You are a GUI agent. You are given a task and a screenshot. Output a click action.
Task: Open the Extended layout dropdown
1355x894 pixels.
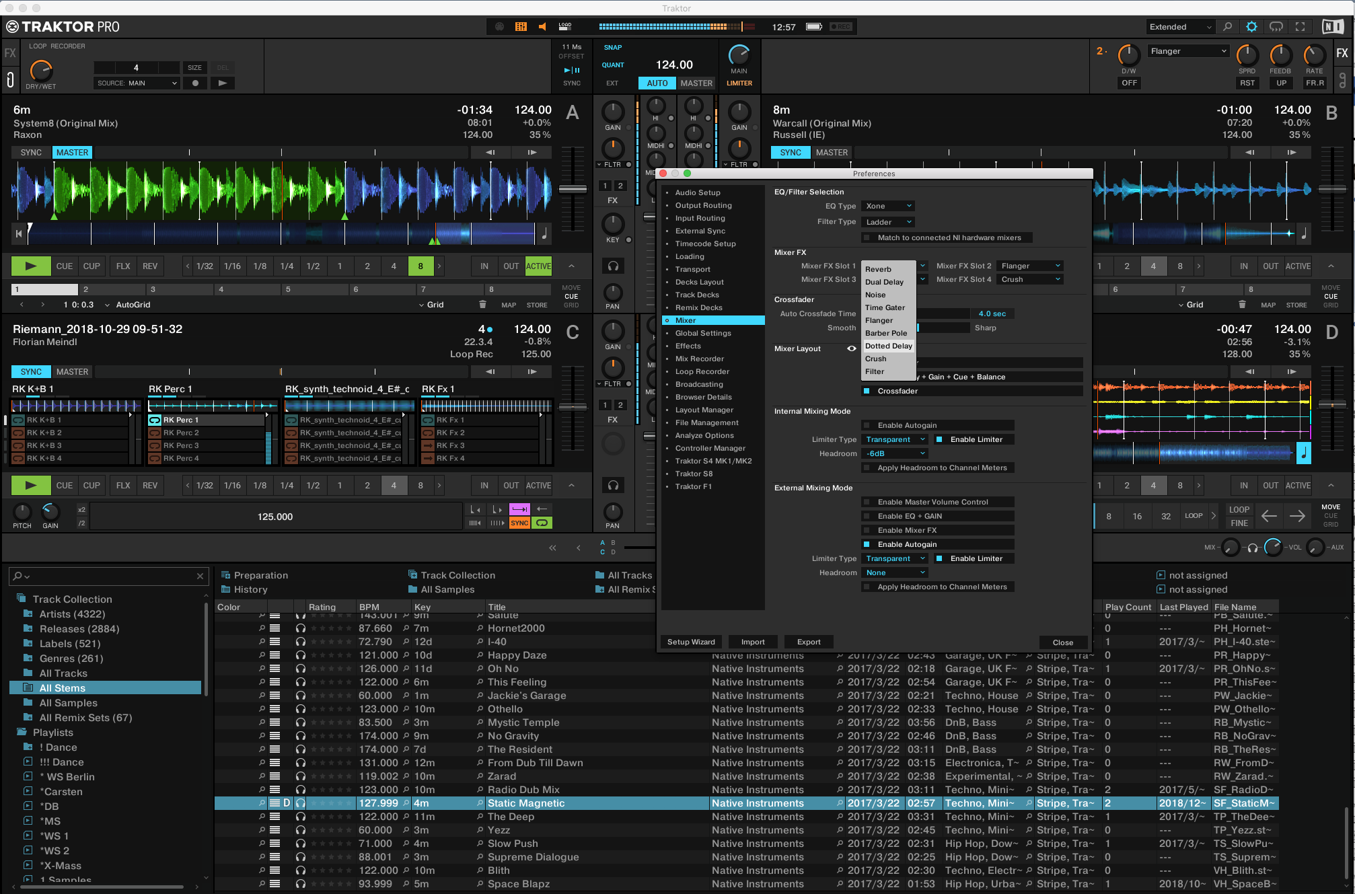[1180, 27]
